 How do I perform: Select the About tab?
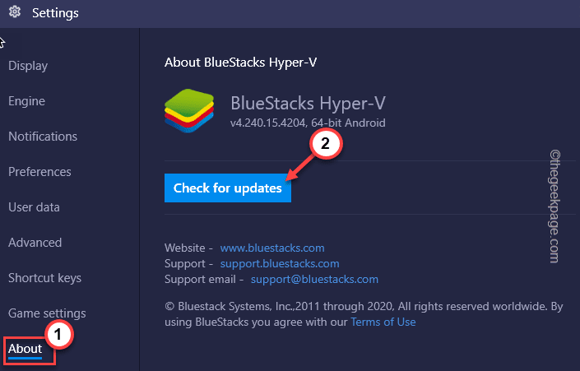tap(26, 349)
